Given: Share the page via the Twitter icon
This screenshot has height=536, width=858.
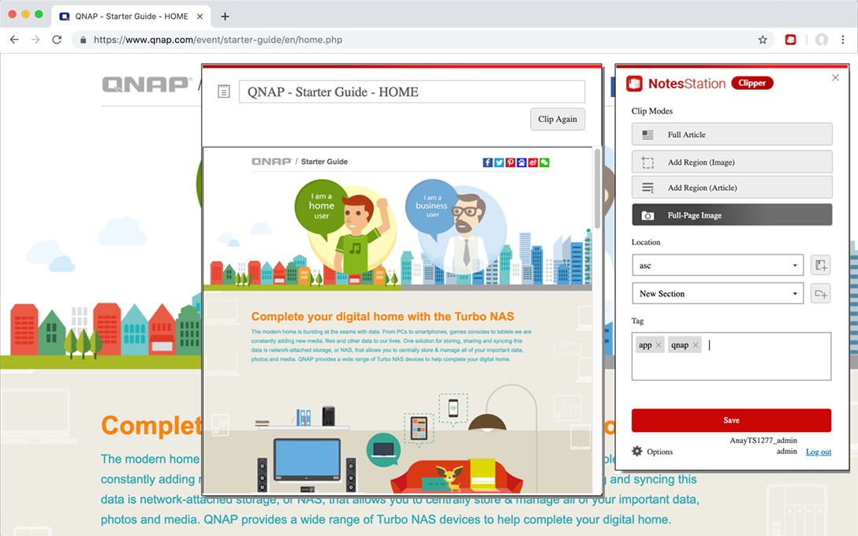Looking at the screenshot, I should 498,162.
